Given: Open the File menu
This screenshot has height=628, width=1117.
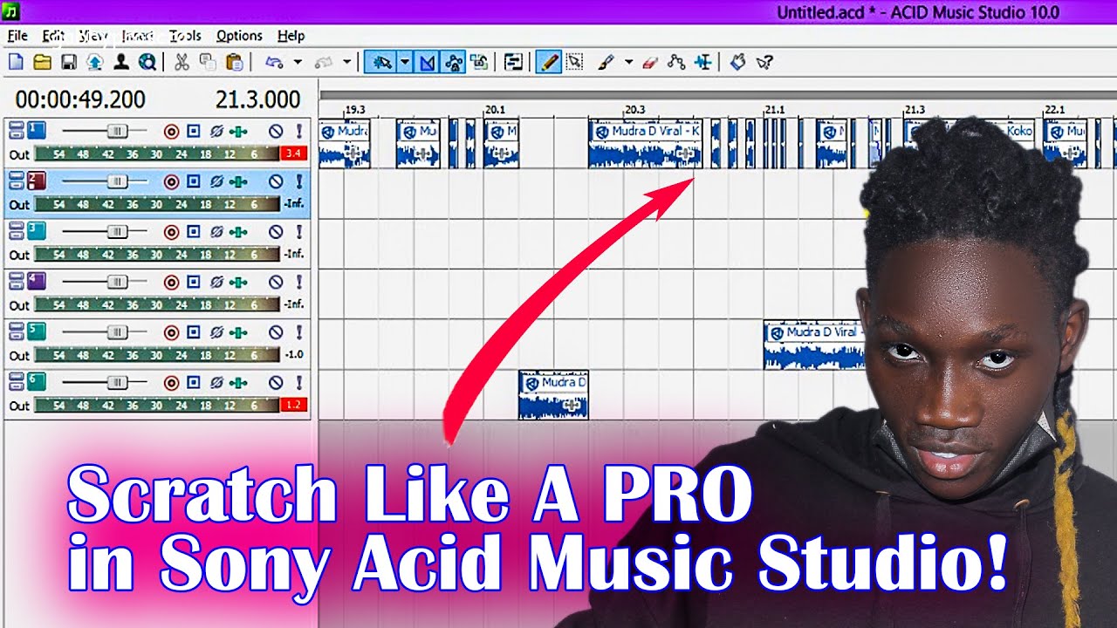Looking at the screenshot, I should [x=17, y=36].
